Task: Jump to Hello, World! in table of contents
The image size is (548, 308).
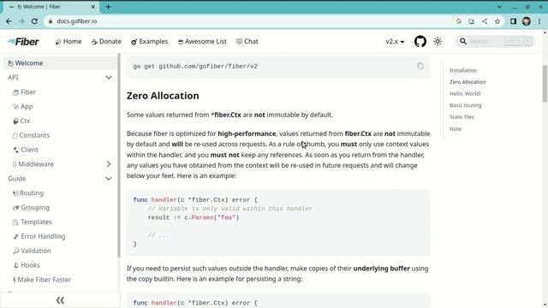Action: (465, 93)
